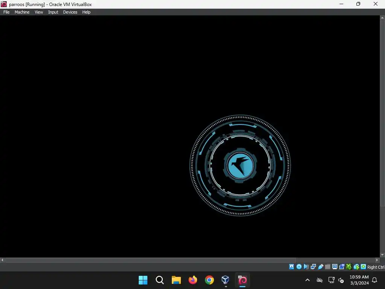Click the hard disk activity status icon
The height and width of the screenshot is (289, 385).
[x=291, y=267]
